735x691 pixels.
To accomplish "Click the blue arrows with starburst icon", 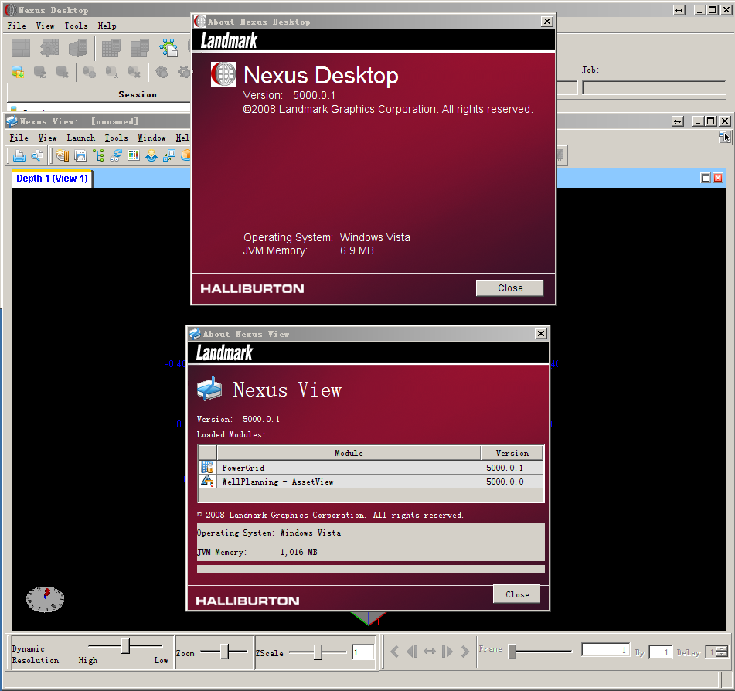I will pyautogui.click(x=151, y=155).
